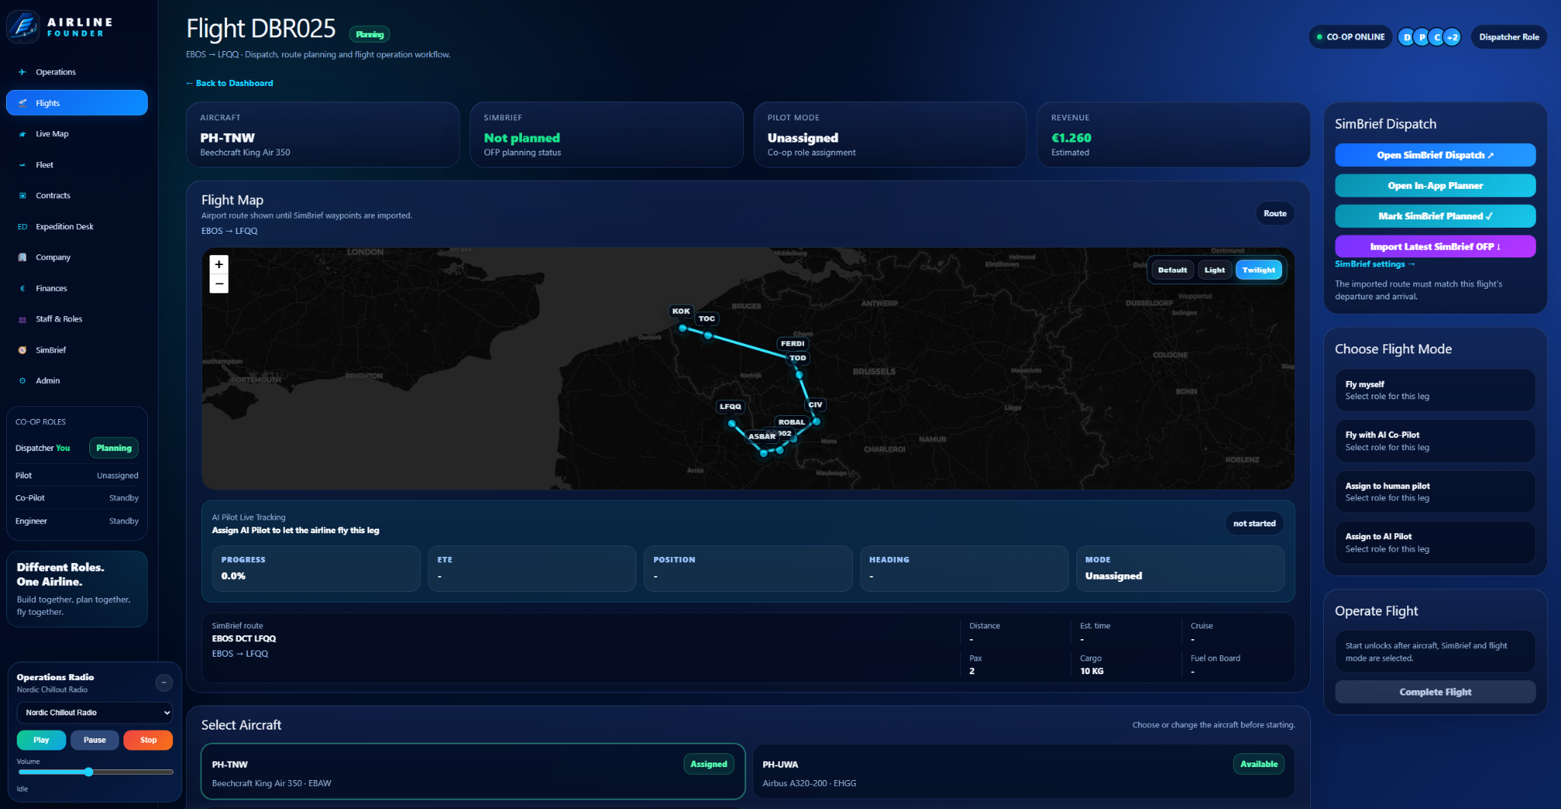Click the +2 more users avatar
Screen dimensions: 1561x809
coord(1453,37)
